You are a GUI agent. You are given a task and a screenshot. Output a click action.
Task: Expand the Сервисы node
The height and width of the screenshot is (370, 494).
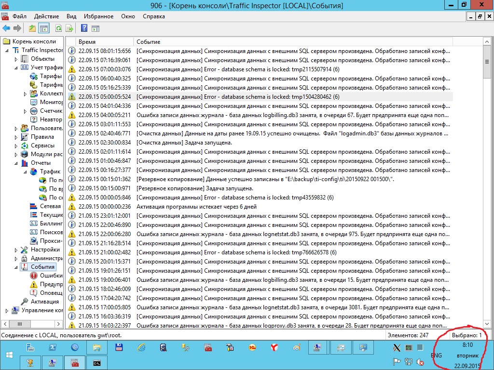pyautogui.click(x=16, y=145)
